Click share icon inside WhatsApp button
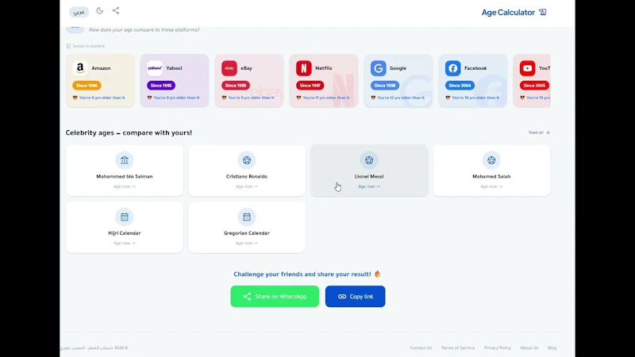The image size is (635, 357). pos(247,296)
